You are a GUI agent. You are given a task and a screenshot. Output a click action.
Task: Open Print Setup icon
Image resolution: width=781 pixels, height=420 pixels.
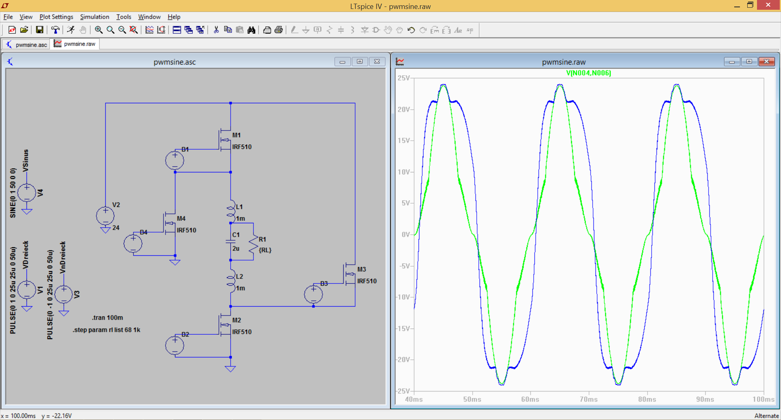click(267, 30)
